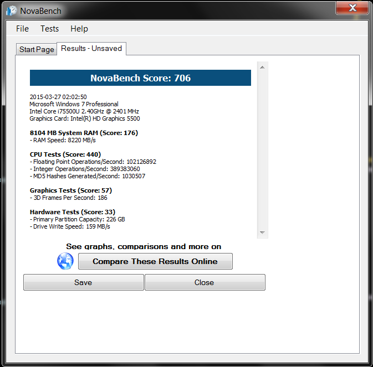
Task: Click MD5 Hashes Generated/Second line
Action: click(x=88, y=176)
